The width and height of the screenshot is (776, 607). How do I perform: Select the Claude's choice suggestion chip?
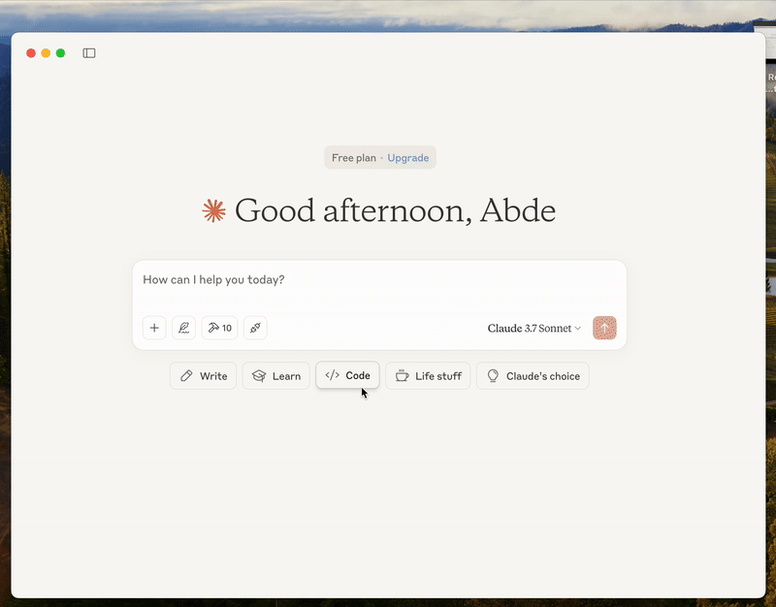[x=533, y=376]
